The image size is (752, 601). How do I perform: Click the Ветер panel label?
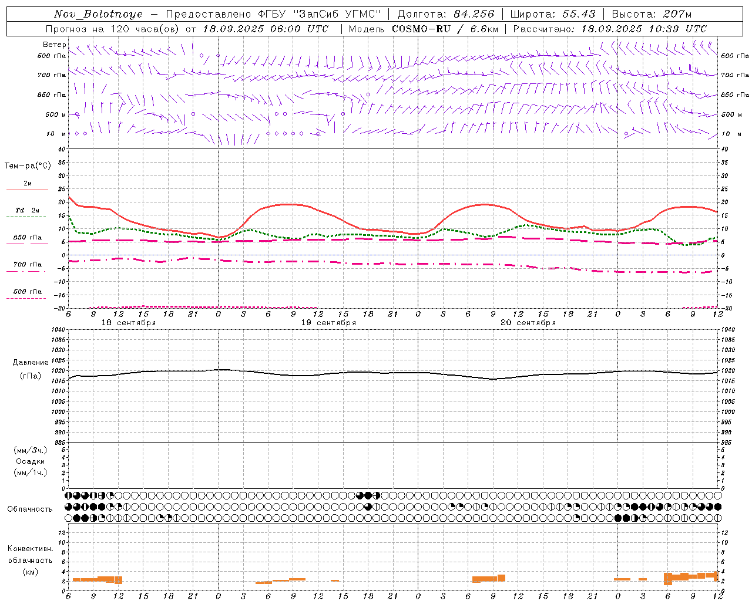point(55,45)
